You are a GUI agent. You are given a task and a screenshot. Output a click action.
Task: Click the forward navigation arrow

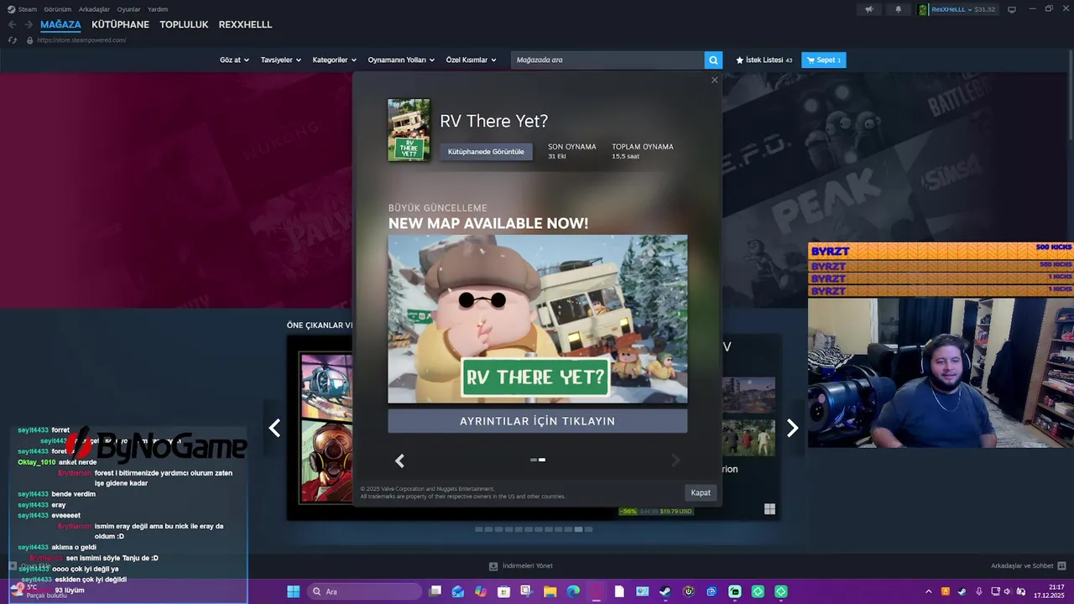click(x=29, y=24)
